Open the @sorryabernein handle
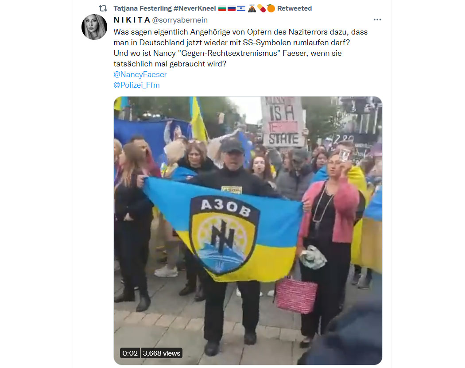Image resolution: width=465 pixels, height=368 pixels. click(x=180, y=20)
